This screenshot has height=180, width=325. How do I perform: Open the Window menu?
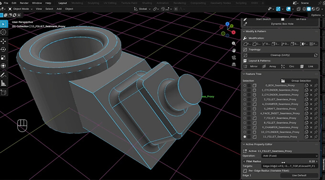tap(37, 3)
